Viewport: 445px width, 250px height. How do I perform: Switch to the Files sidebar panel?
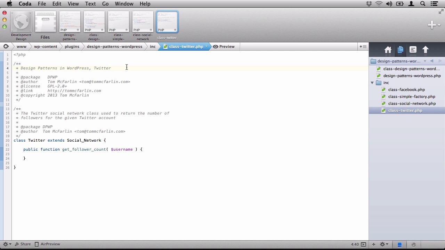pyautogui.click(x=400, y=50)
